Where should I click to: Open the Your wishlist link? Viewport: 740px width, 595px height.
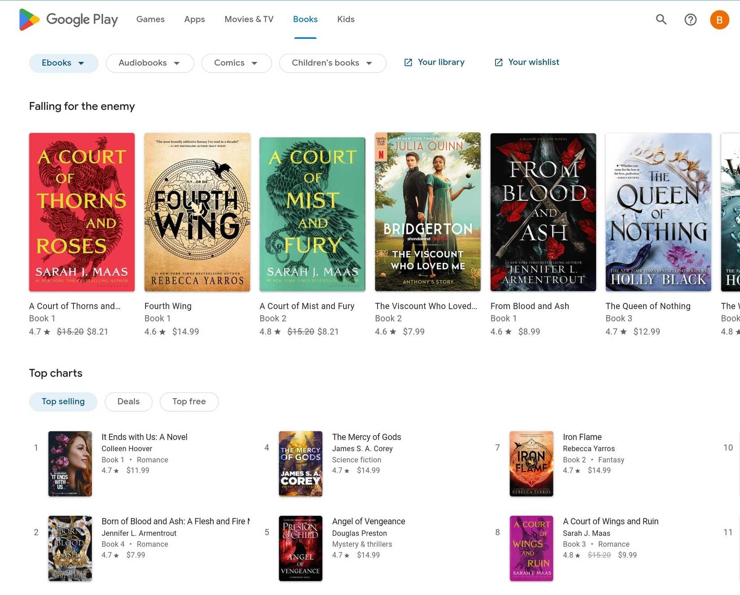click(x=533, y=62)
